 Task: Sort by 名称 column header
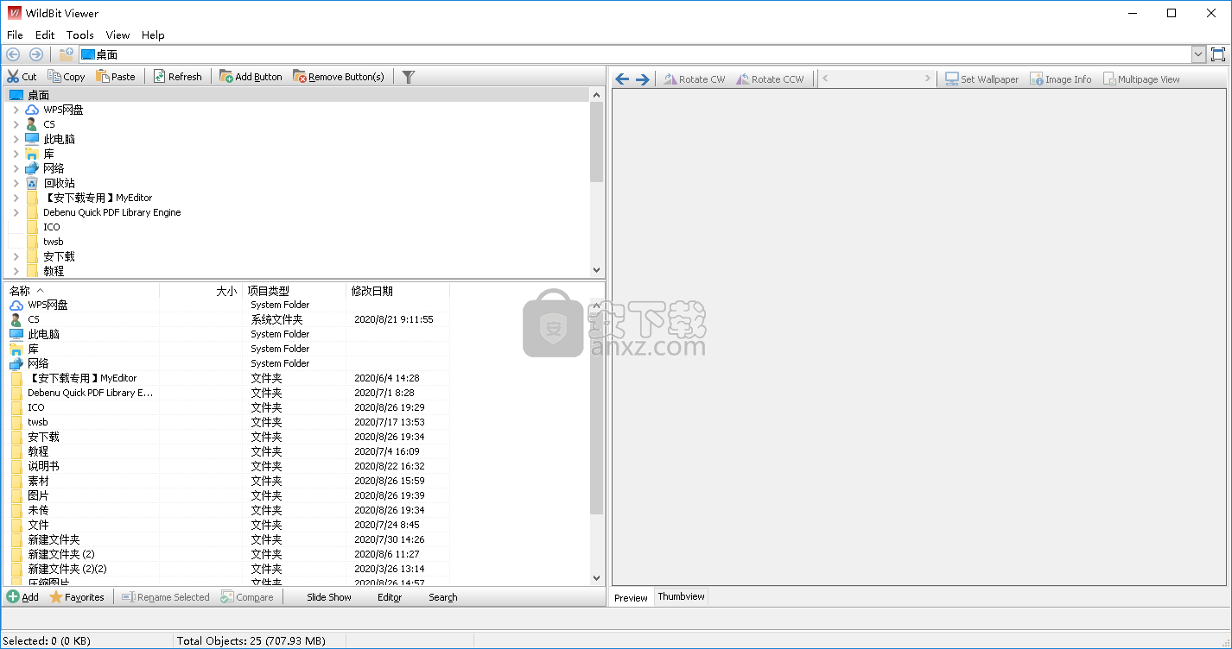[82, 291]
